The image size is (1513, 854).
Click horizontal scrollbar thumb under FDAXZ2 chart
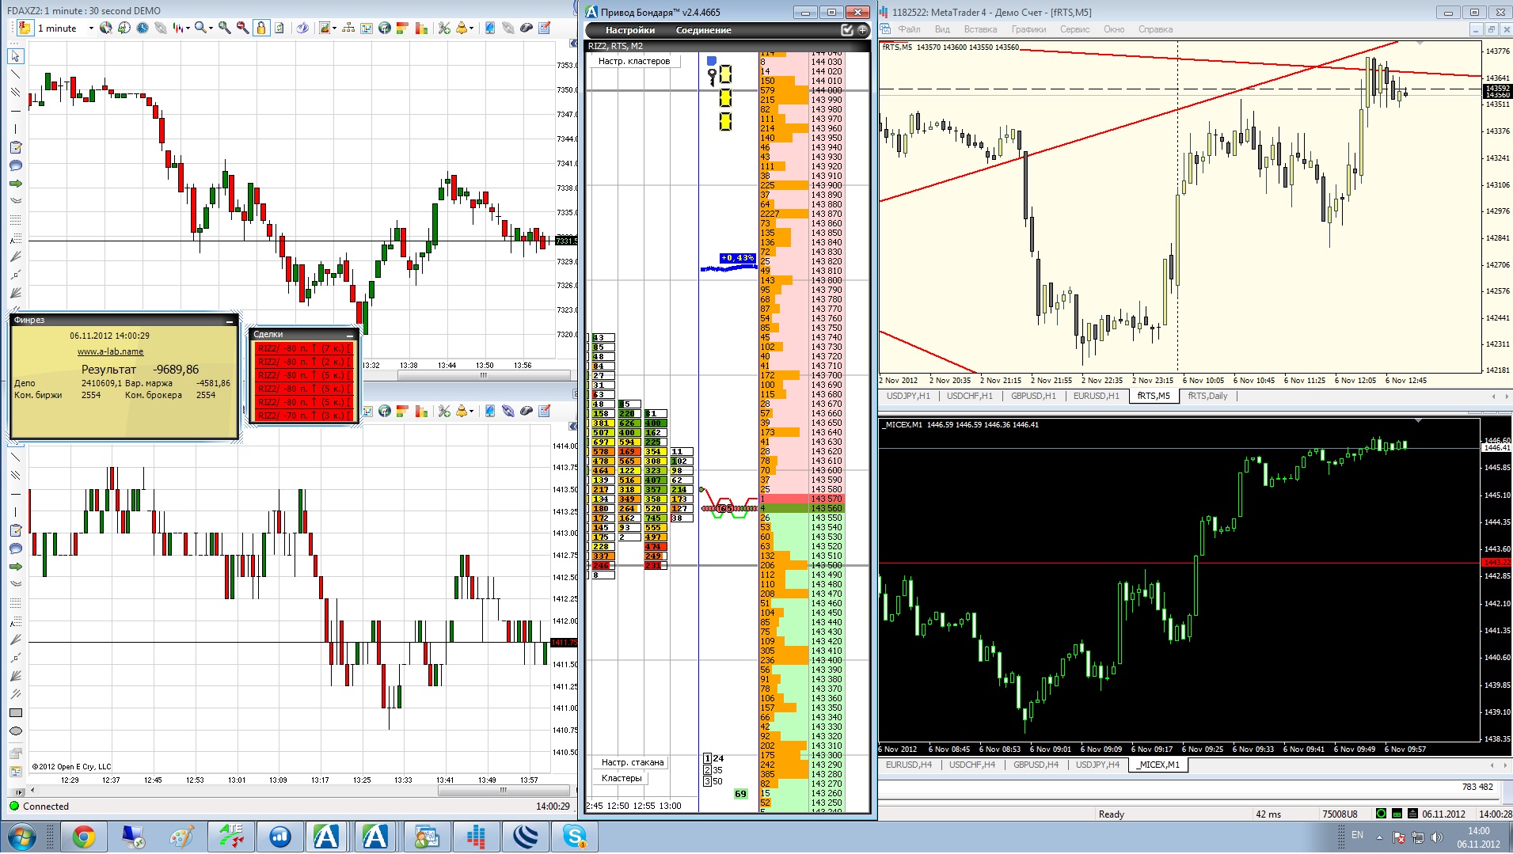tap(484, 375)
